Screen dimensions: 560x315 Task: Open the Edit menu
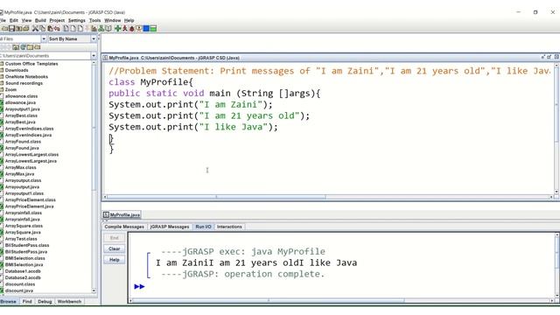(14, 20)
